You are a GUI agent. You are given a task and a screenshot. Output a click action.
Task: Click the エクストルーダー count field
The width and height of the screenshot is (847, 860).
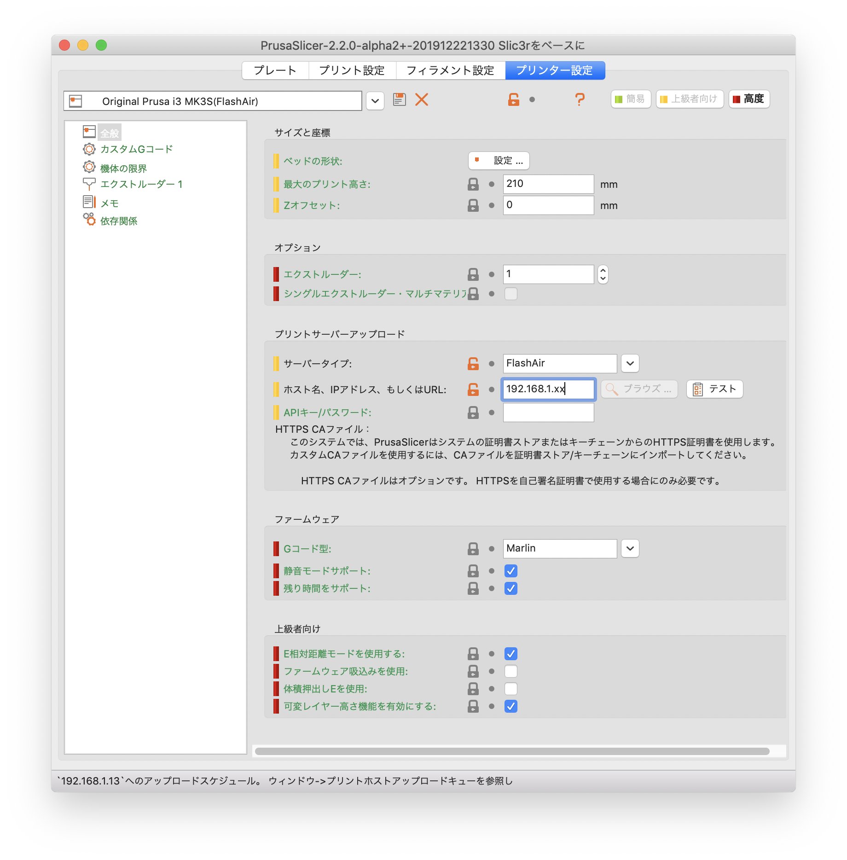click(x=548, y=274)
